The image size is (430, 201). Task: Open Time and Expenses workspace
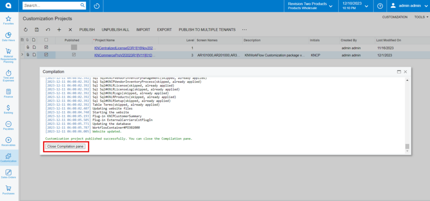pos(8,76)
